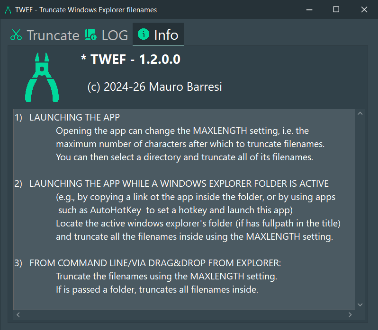Select the Info tab label

[x=166, y=35]
